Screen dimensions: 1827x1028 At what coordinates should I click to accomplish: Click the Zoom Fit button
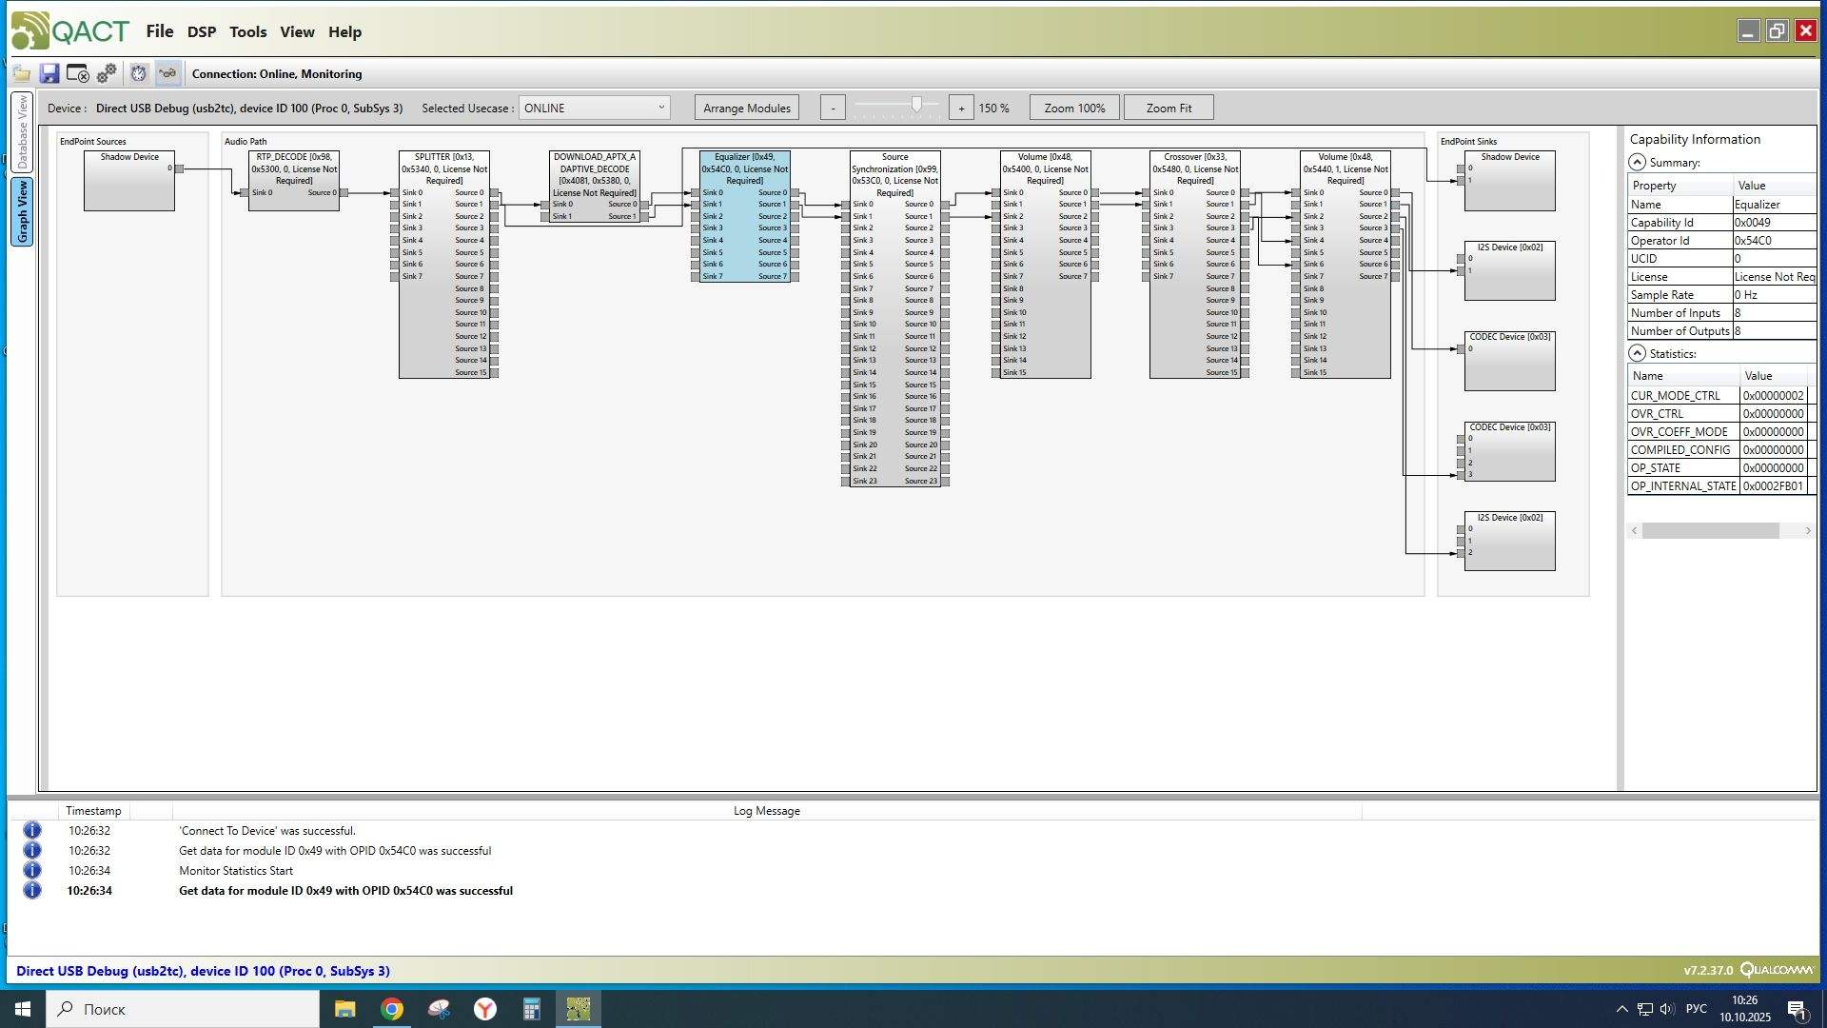coord(1168,108)
